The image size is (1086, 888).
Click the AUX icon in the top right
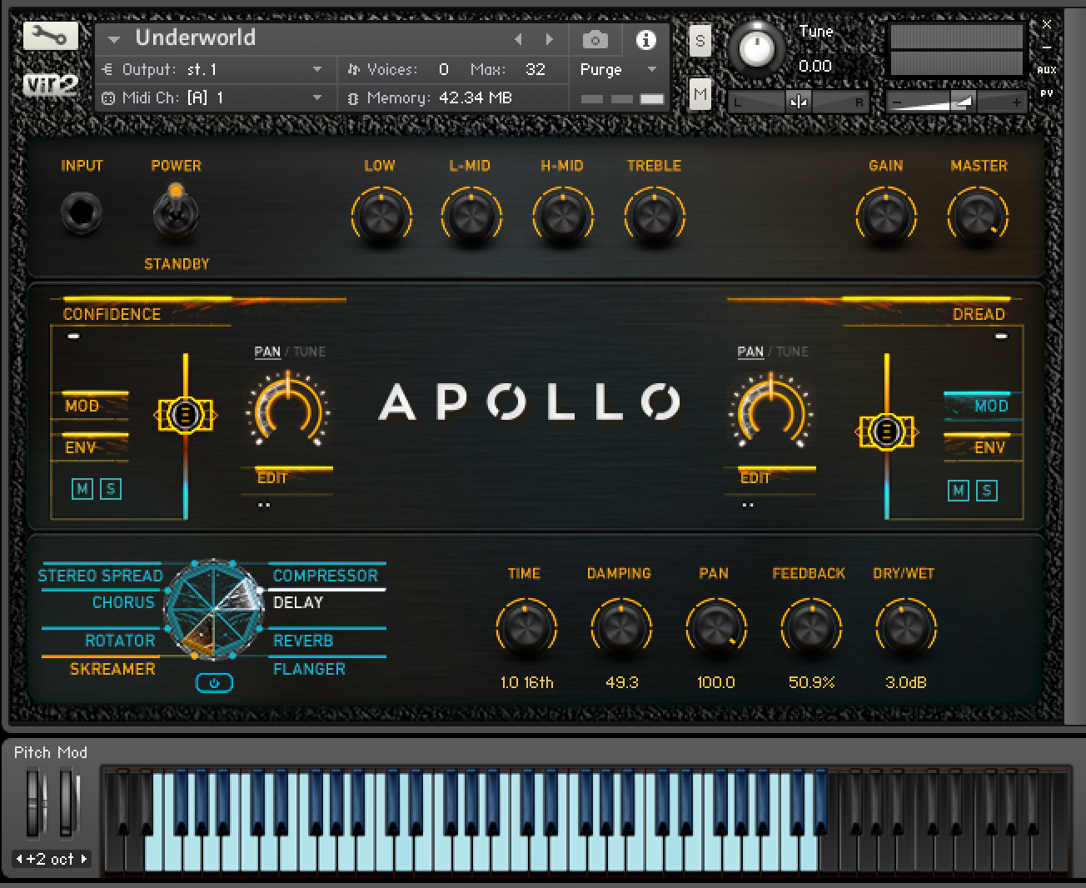tap(1048, 69)
